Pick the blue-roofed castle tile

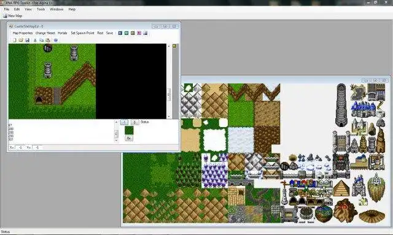click(363, 109)
